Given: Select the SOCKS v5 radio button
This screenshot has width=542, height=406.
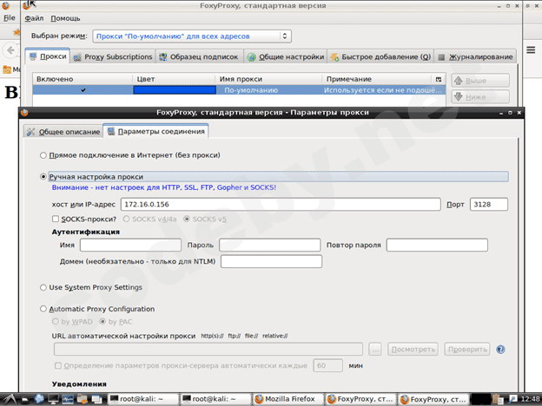Looking at the screenshot, I should click(x=187, y=219).
